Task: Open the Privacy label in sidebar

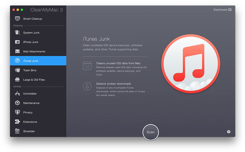Action: (28, 112)
